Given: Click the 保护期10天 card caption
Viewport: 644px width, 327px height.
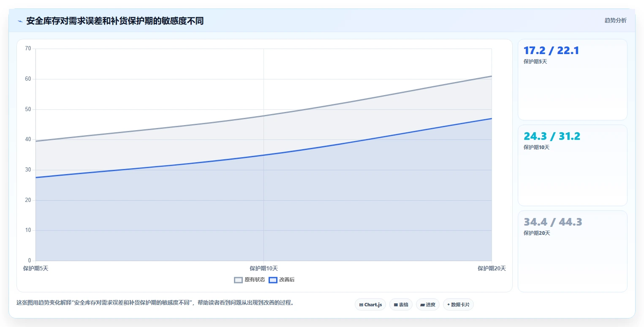Looking at the screenshot, I should tap(537, 147).
